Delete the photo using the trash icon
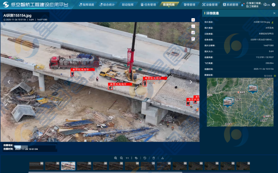 (x=154, y=158)
